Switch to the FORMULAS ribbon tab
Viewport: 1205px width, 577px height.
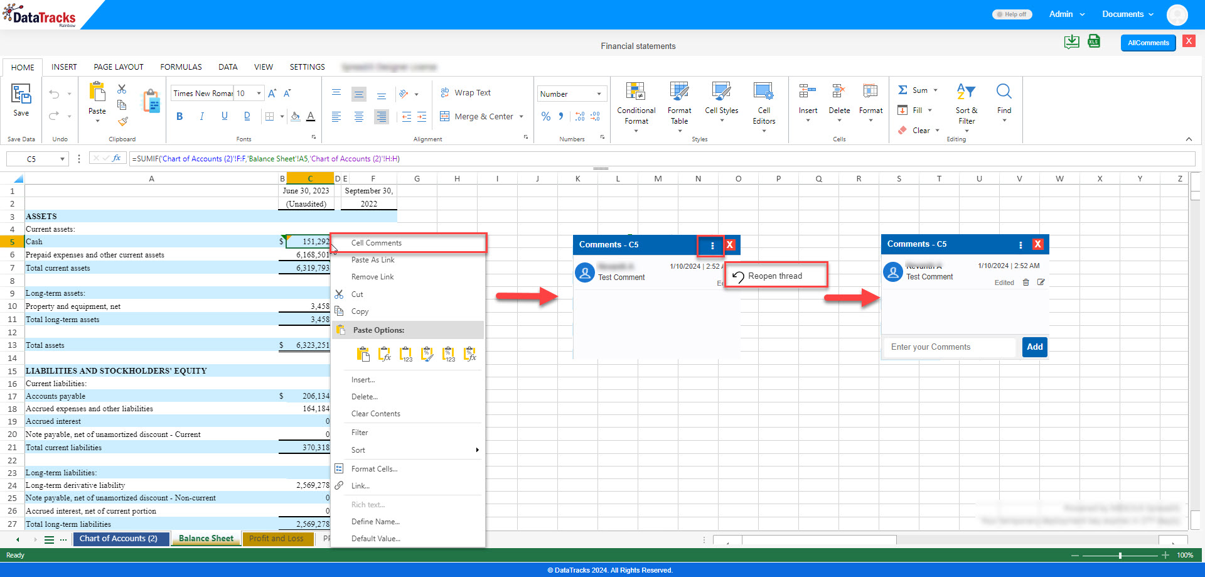click(181, 67)
